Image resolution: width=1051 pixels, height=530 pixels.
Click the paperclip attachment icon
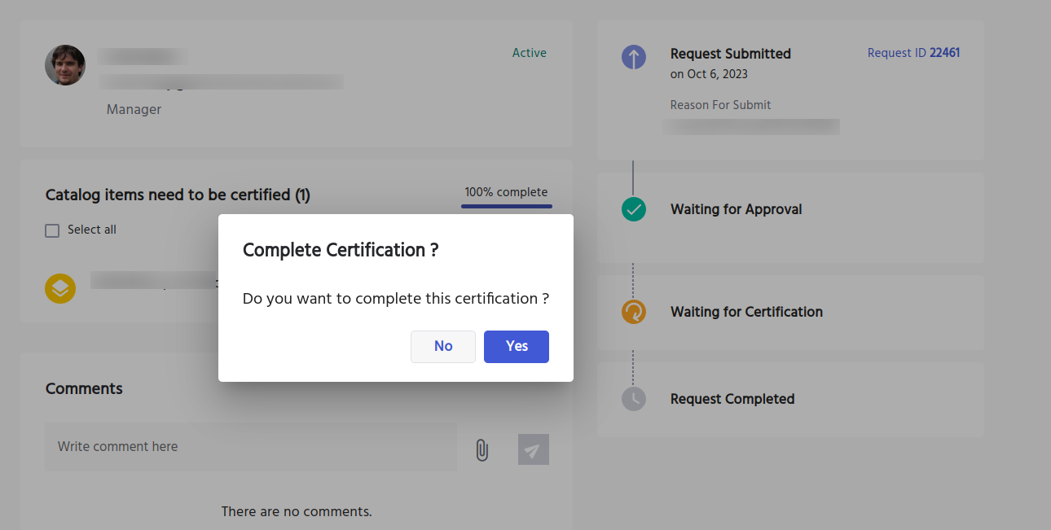(x=482, y=449)
